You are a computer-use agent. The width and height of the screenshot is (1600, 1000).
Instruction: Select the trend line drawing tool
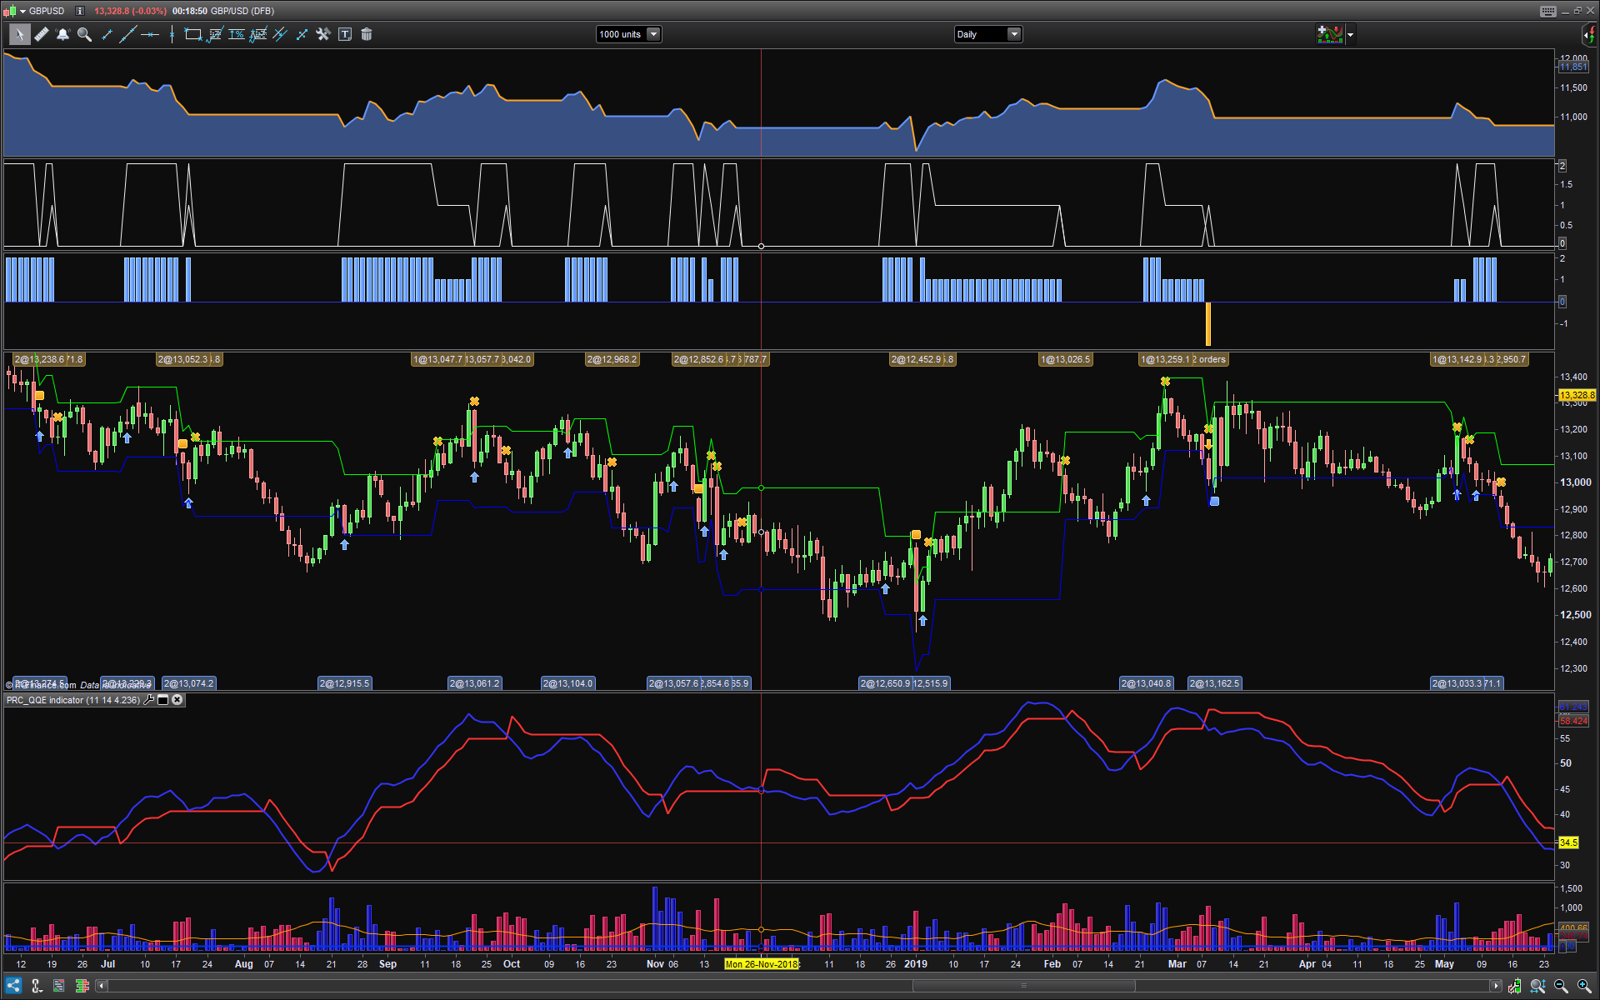click(x=107, y=34)
